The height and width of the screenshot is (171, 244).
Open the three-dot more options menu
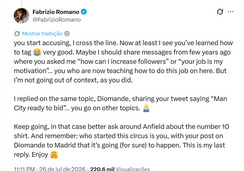point(231,12)
